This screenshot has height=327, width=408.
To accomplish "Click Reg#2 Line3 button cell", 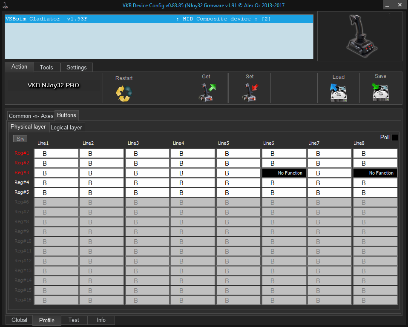I will [x=147, y=163].
